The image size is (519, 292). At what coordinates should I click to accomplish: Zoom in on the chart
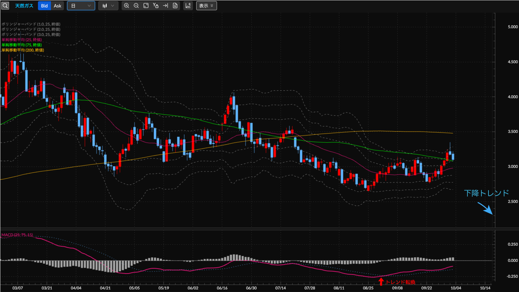[126, 6]
